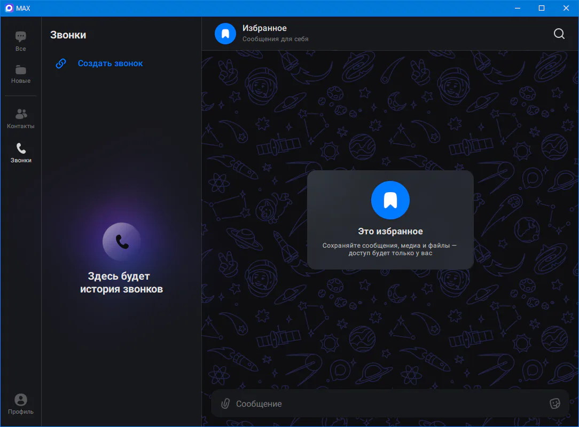
Task: Click the Избранное bookmark avatar in header
Action: [x=225, y=34]
